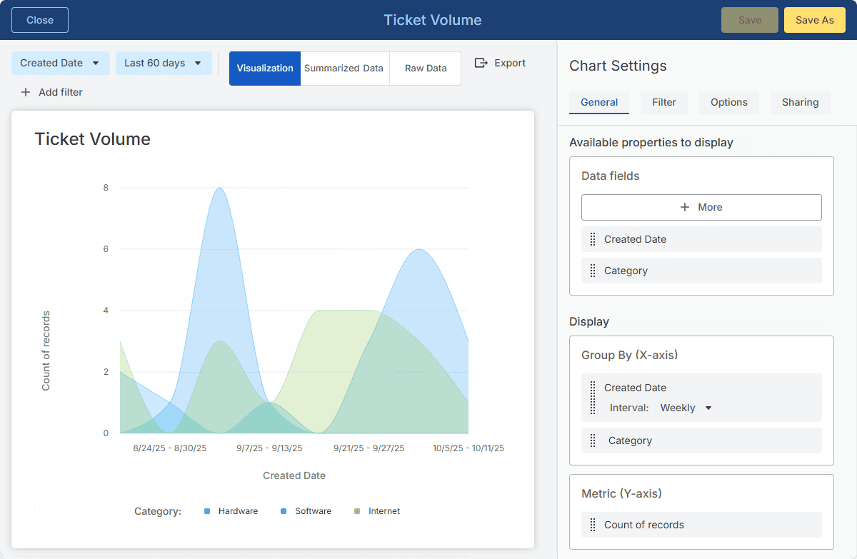The image size is (857, 559).
Task: Open the Created Date filter dropdown
Action: pyautogui.click(x=61, y=63)
